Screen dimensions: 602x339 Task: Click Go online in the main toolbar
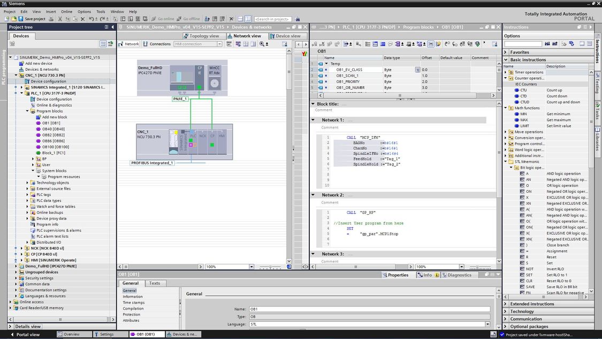162,19
